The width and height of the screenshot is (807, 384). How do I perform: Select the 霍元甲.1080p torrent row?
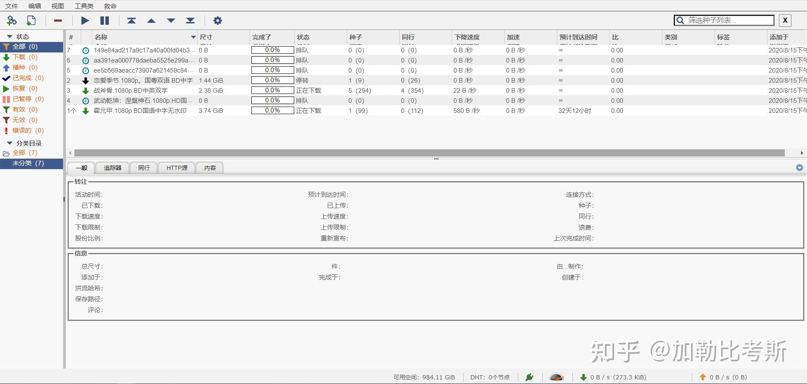pyautogui.click(x=436, y=111)
